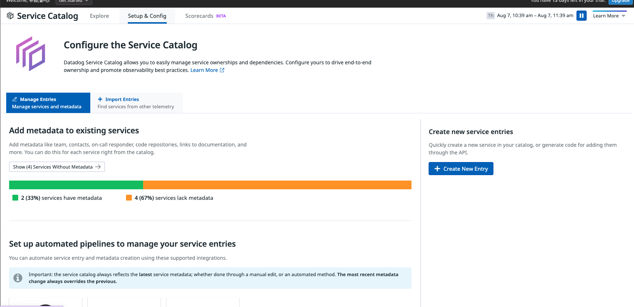Open the Scorecards BETA tab

coord(205,16)
